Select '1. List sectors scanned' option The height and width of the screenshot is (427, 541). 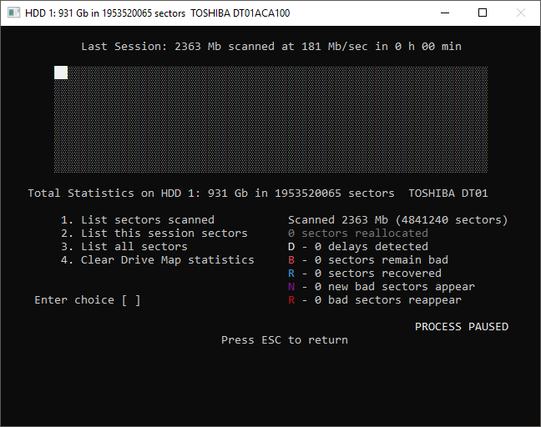coord(138,220)
